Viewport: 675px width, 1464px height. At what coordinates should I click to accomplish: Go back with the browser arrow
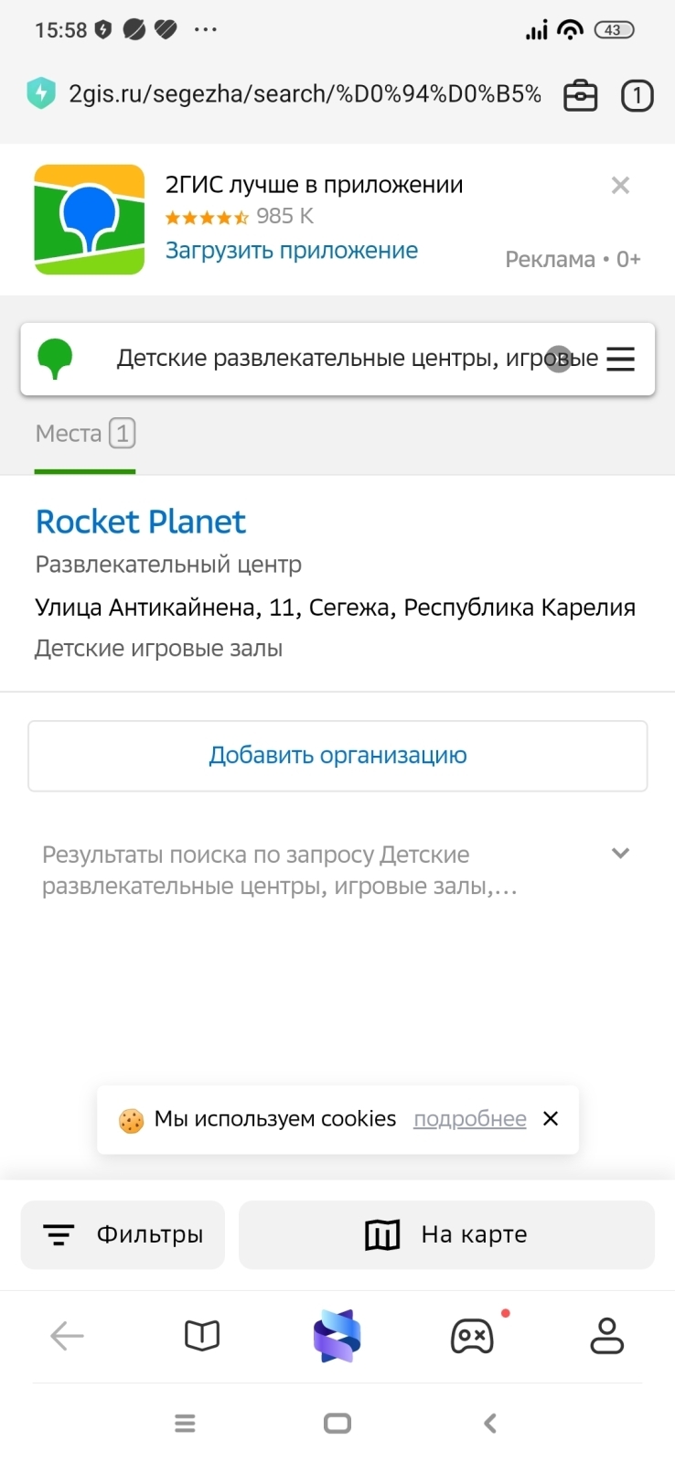click(x=67, y=1336)
